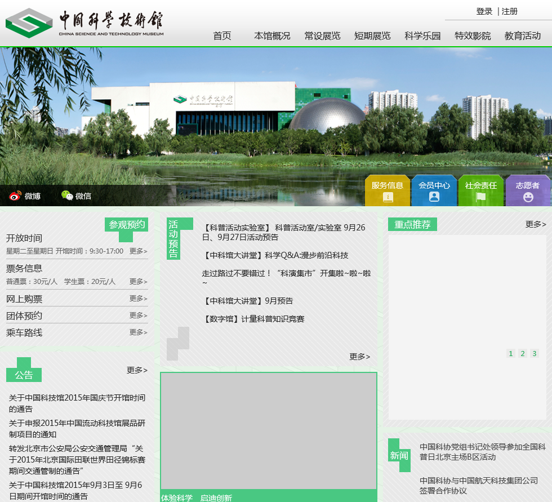Viewport: 552px width, 502px height.
Task: Expand 更多 in 团体预约 row
Action: (x=138, y=315)
